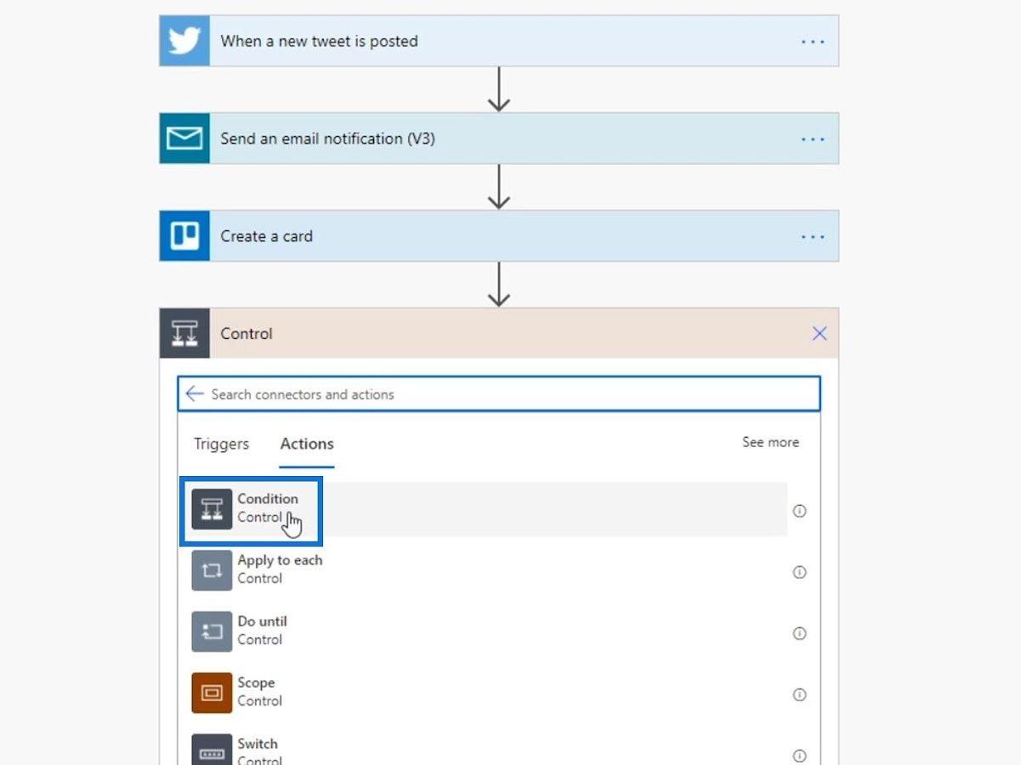This screenshot has width=1021, height=765.
Task: Click the Twitter bird icon
Action: [x=184, y=41]
